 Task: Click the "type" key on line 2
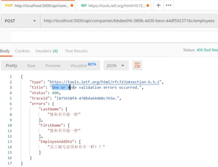(x=36, y=82)
